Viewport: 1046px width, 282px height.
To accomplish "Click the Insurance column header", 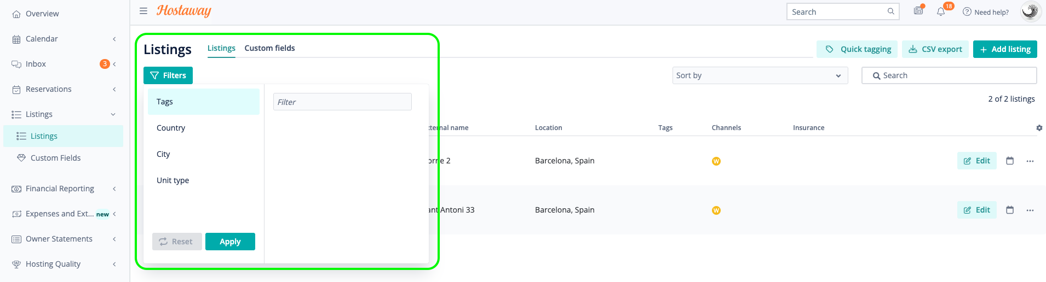I will 809,128.
